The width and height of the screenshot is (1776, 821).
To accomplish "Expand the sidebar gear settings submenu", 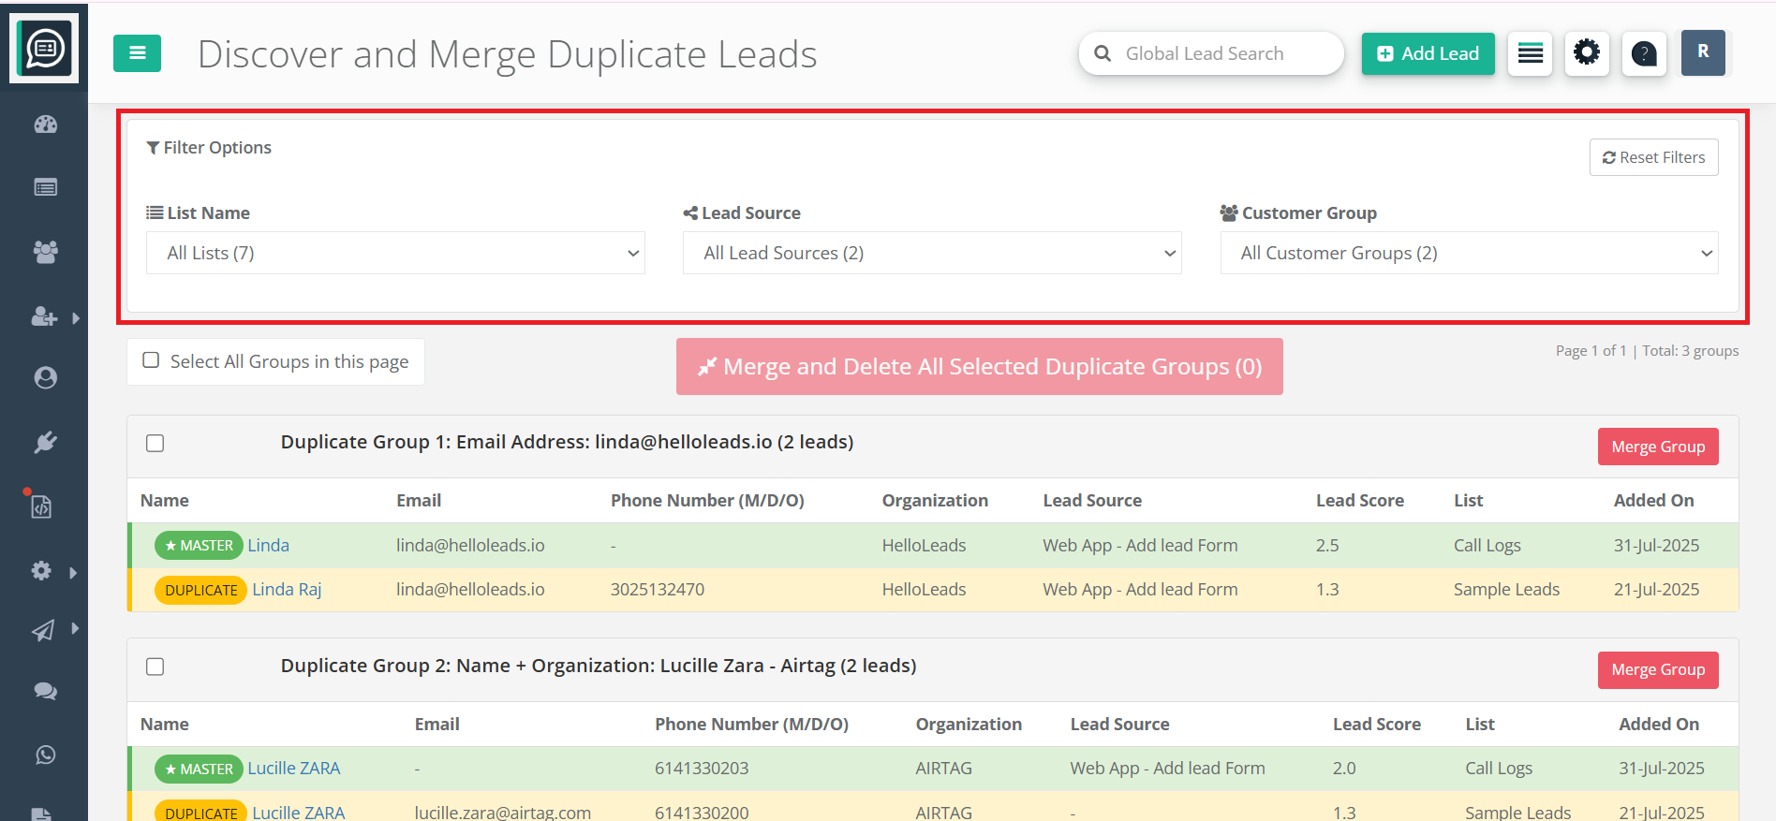I will [x=44, y=571].
